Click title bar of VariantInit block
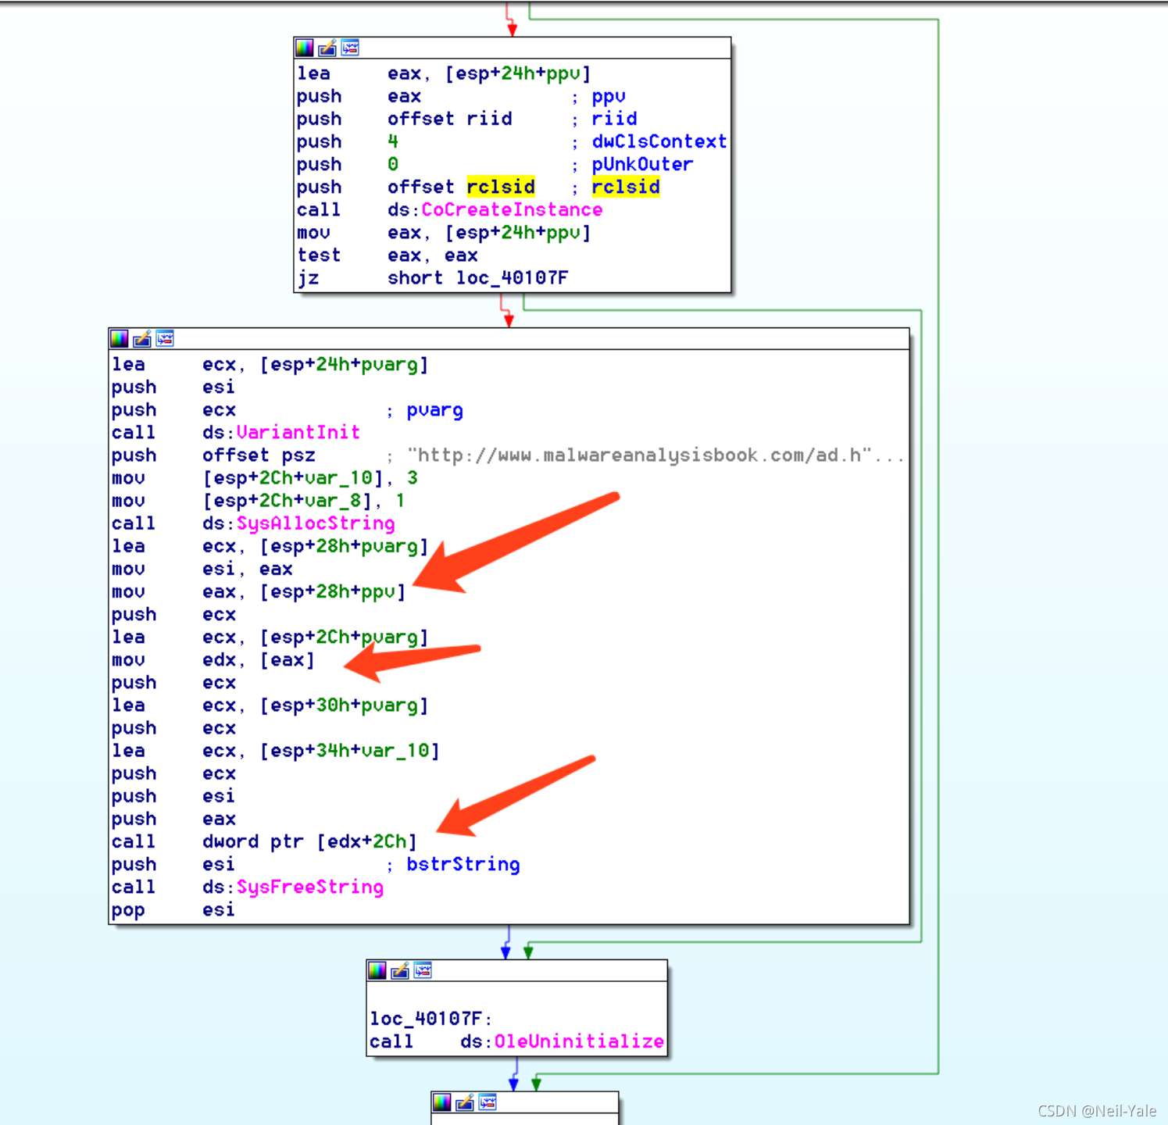 (x=509, y=338)
